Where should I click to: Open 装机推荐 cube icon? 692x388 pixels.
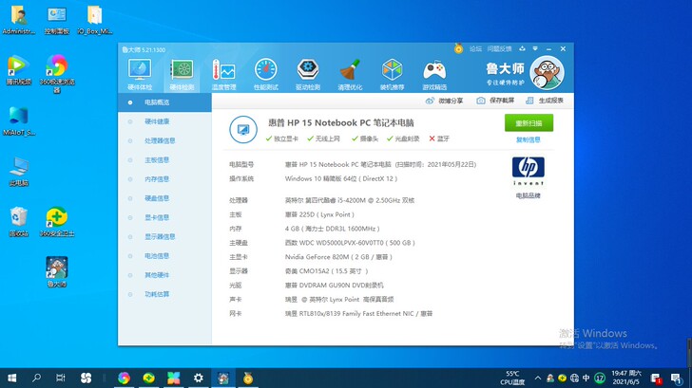[x=392, y=74]
